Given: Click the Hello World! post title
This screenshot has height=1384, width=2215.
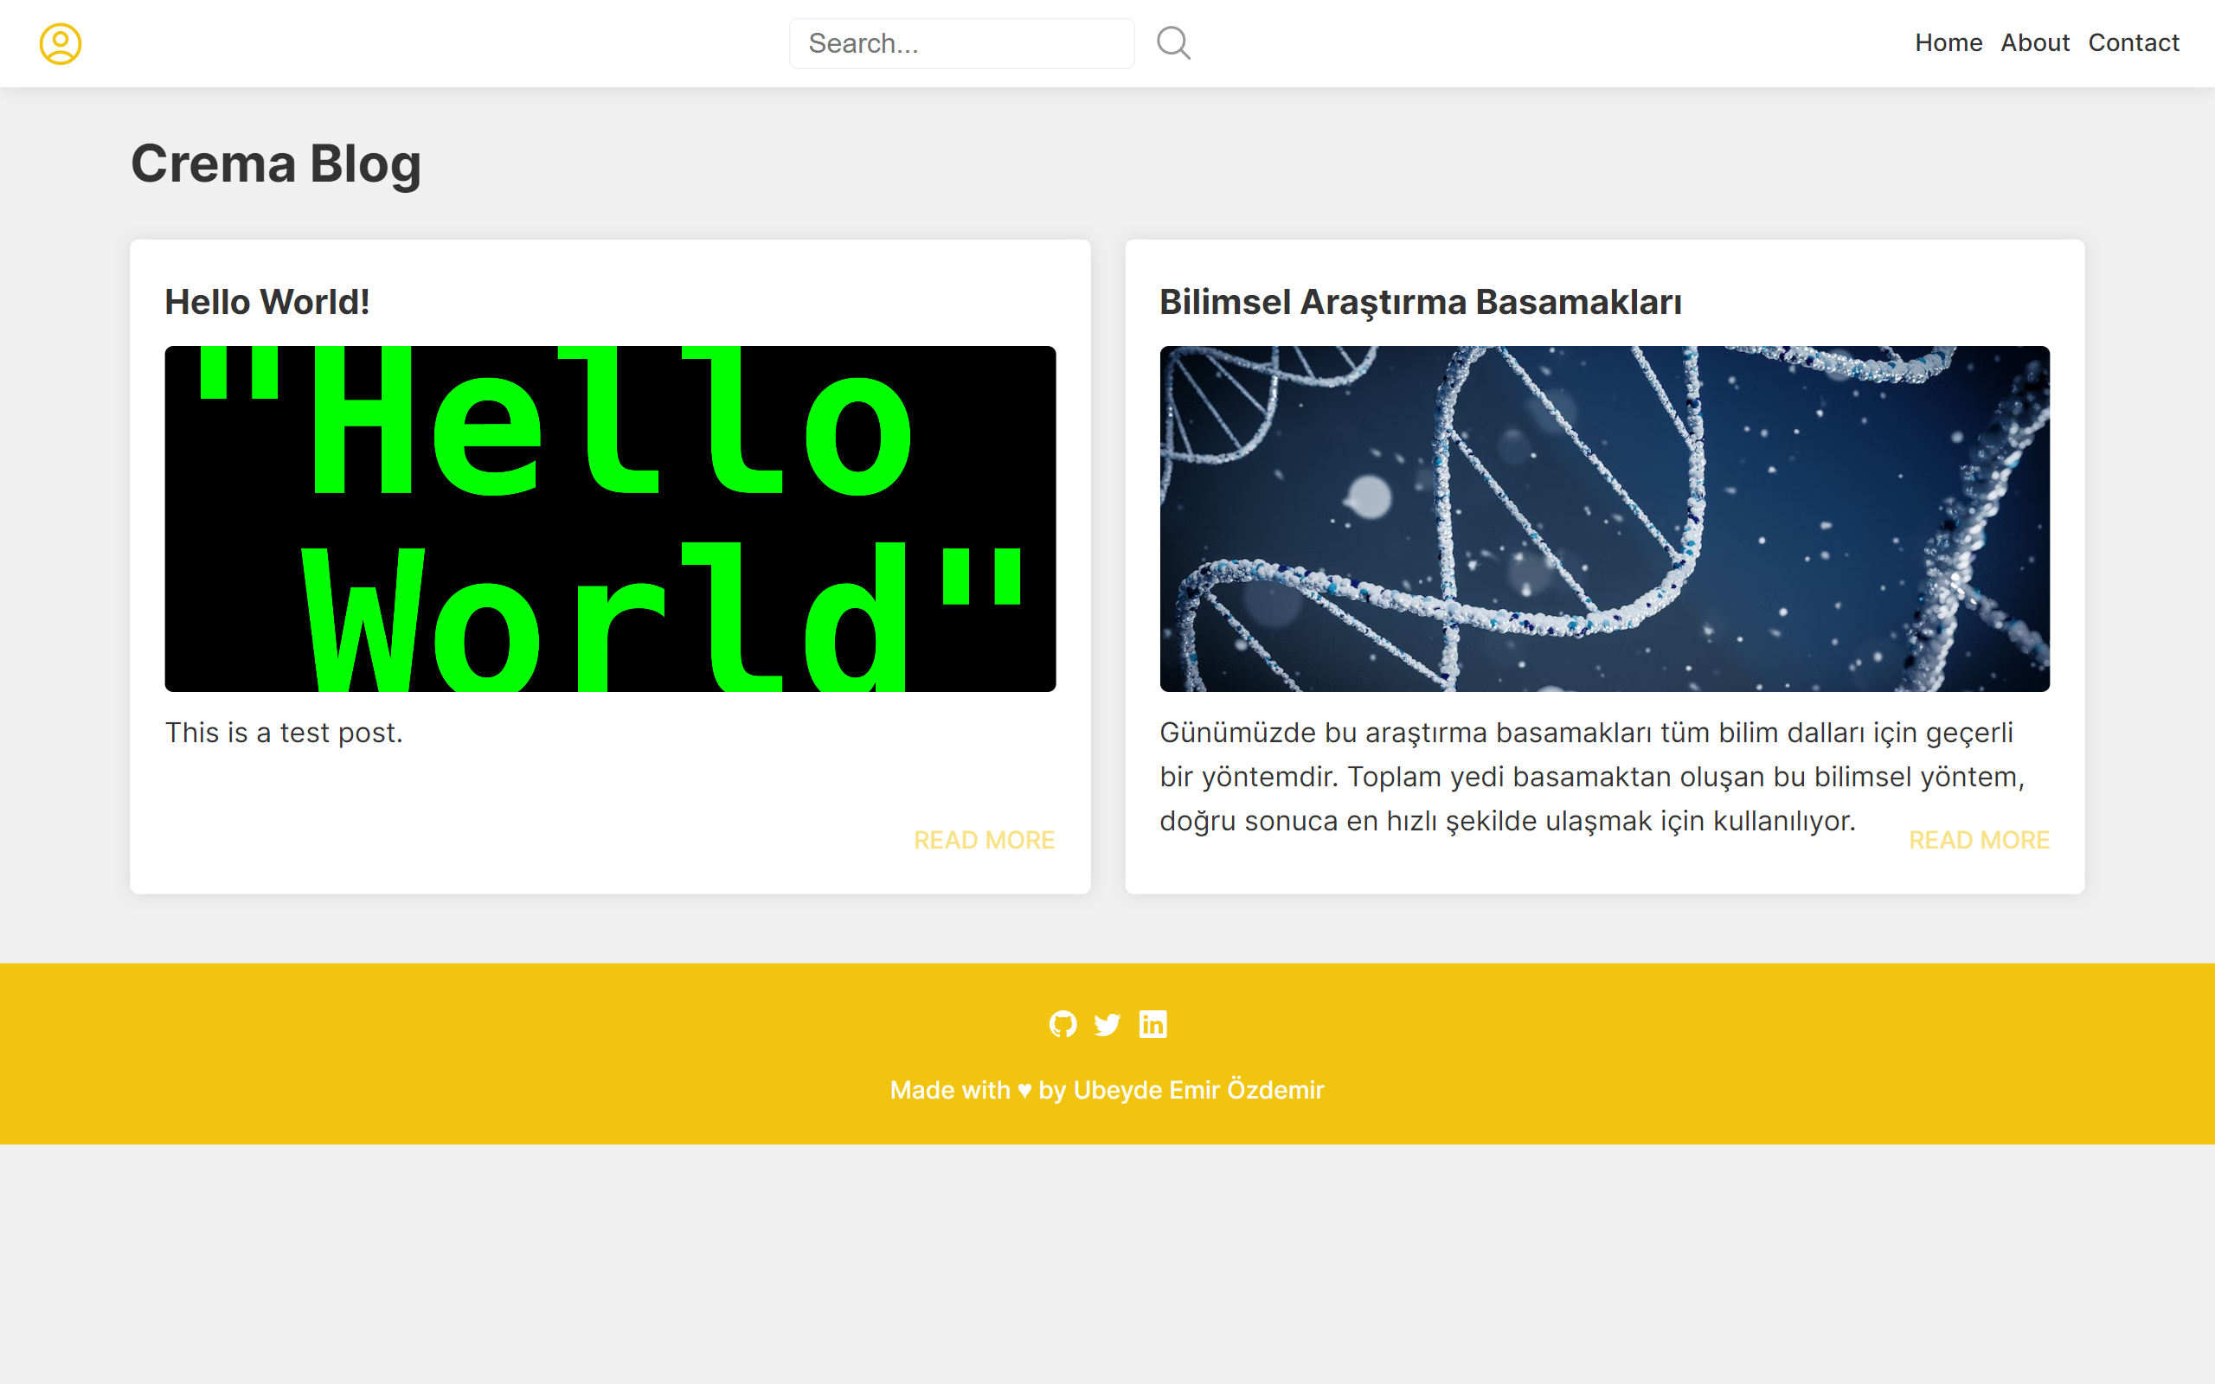Looking at the screenshot, I should click(x=266, y=302).
